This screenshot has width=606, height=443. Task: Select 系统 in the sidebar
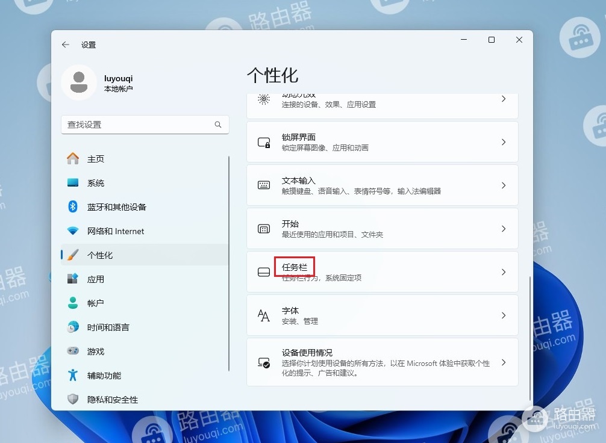coord(145,183)
